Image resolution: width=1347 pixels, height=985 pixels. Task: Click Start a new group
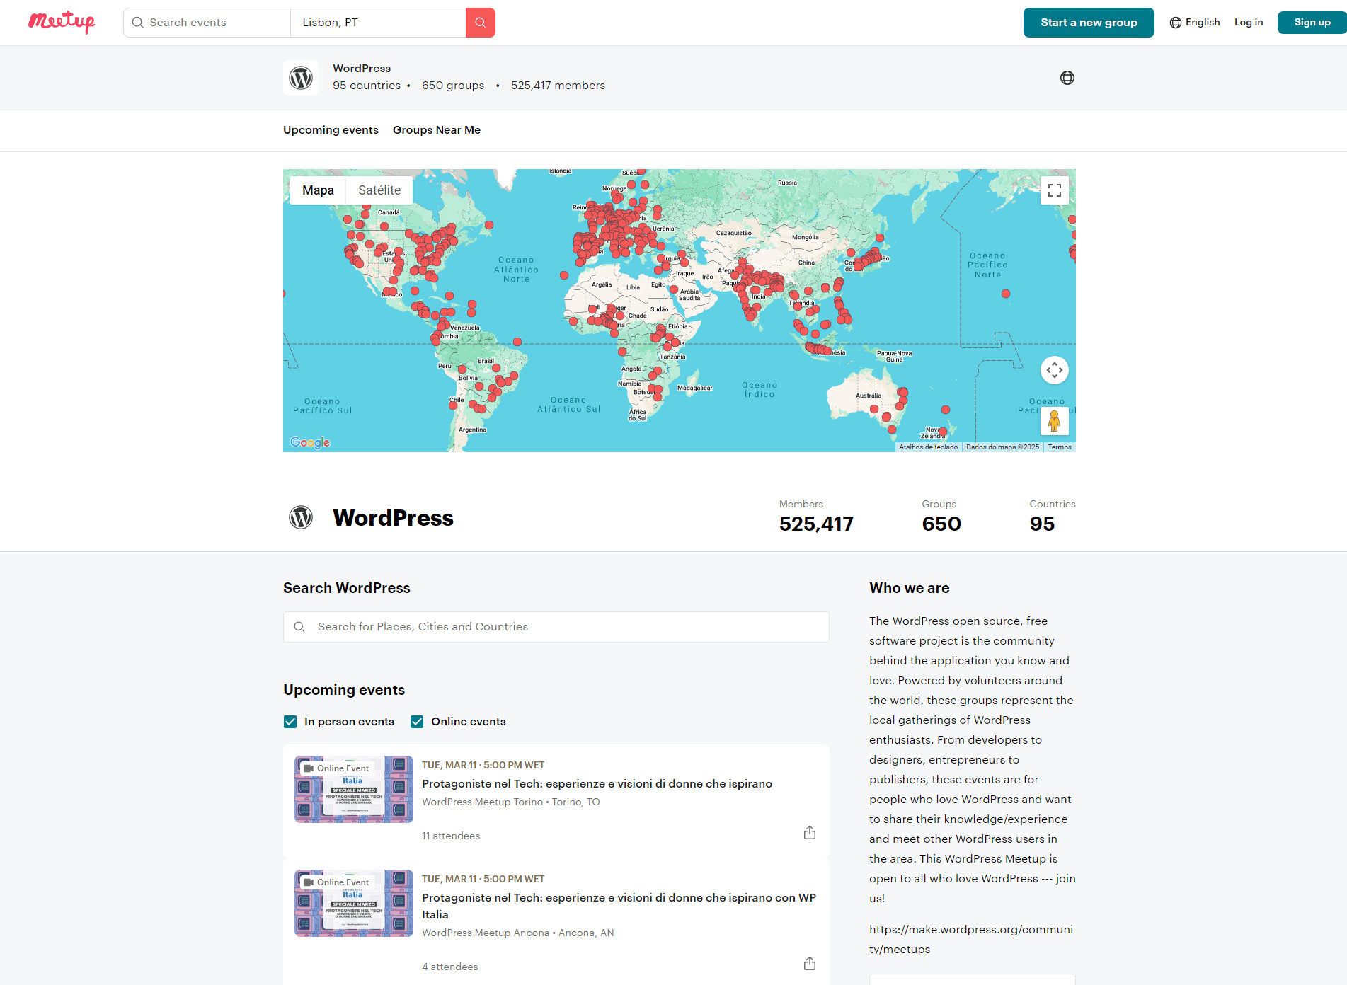point(1088,22)
